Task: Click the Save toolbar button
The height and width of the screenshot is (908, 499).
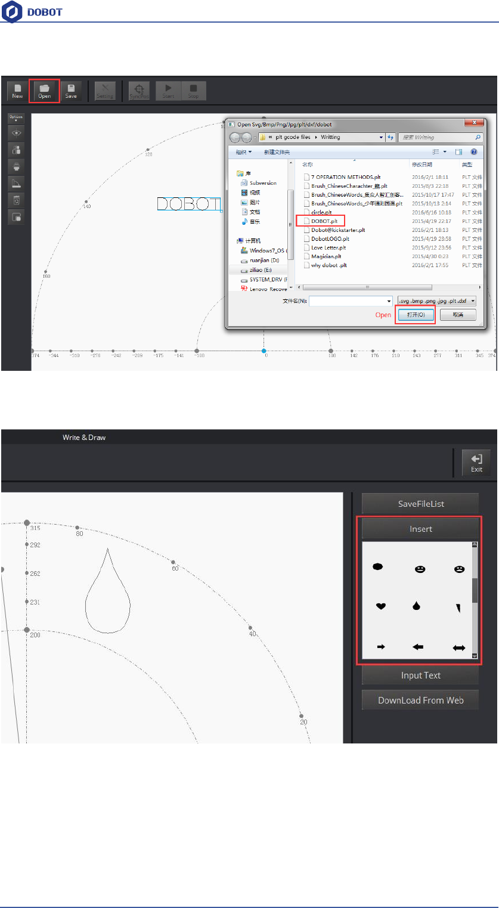Action: (71, 91)
